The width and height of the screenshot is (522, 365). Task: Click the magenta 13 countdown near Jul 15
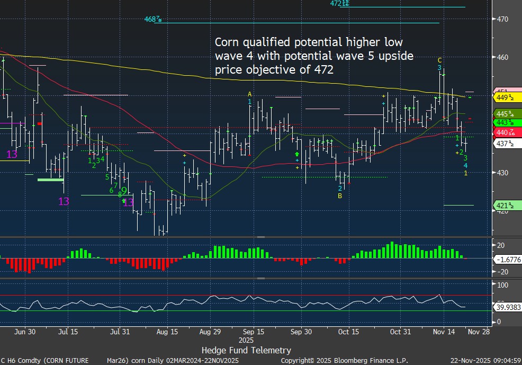click(64, 201)
